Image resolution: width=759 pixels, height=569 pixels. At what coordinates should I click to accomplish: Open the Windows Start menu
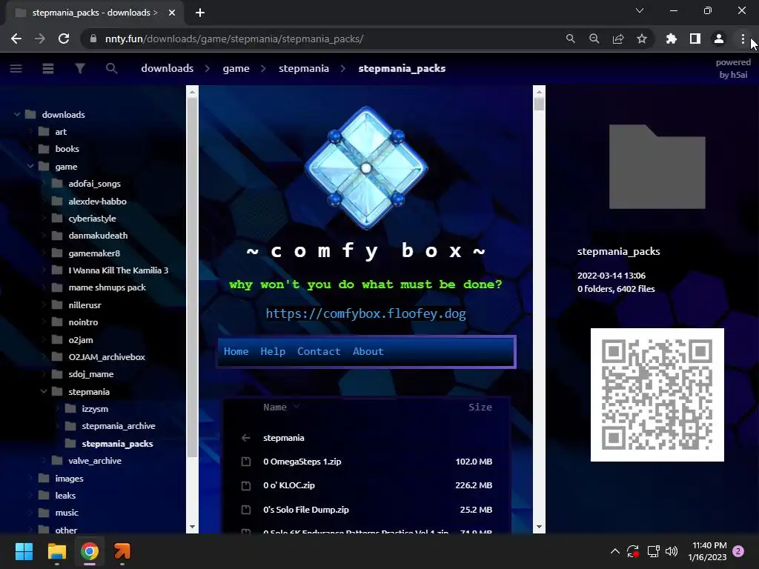pyautogui.click(x=24, y=551)
